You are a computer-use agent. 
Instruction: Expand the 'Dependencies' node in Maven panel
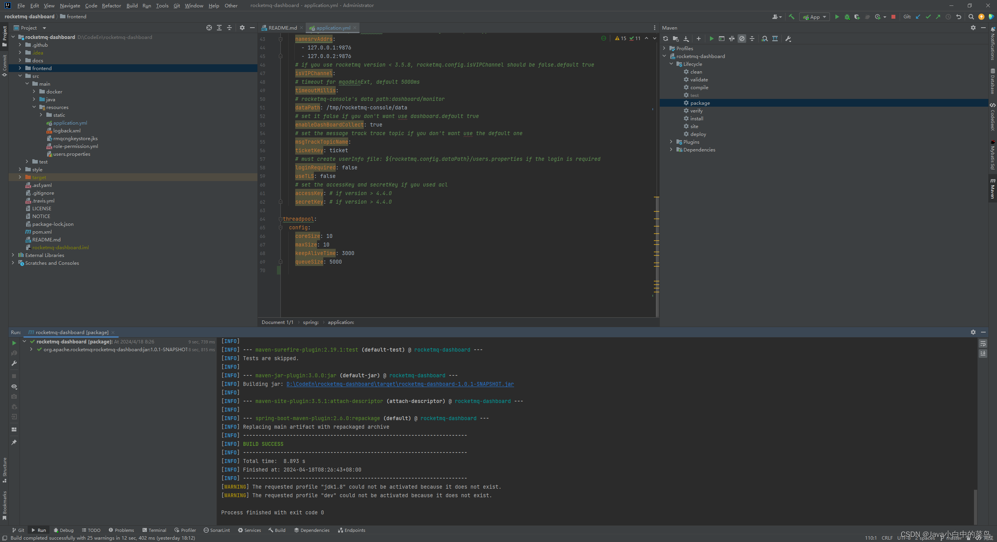point(671,150)
